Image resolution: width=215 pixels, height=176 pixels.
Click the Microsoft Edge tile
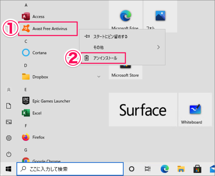(x=125, y=17)
